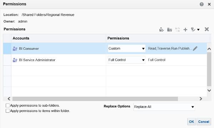Close the Permissions dialog
The image size is (214, 128).
(x=209, y=4)
